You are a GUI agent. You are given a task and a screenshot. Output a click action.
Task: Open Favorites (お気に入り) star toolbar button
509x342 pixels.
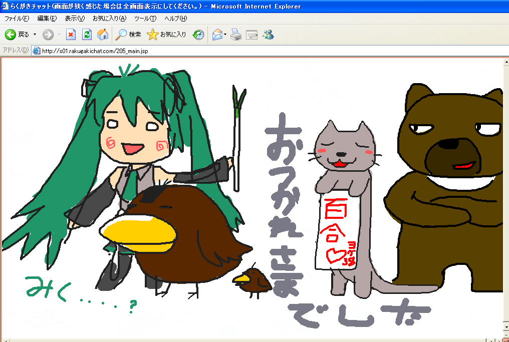[166, 35]
